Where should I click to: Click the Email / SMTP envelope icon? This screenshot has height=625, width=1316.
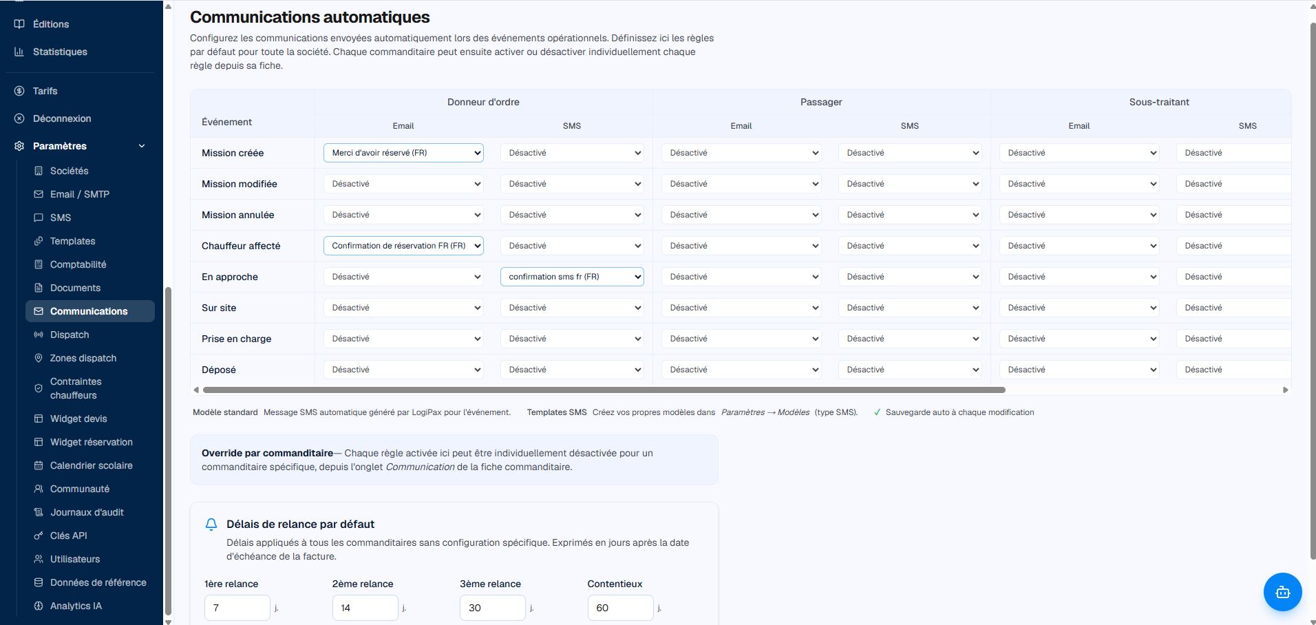[x=39, y=194]
